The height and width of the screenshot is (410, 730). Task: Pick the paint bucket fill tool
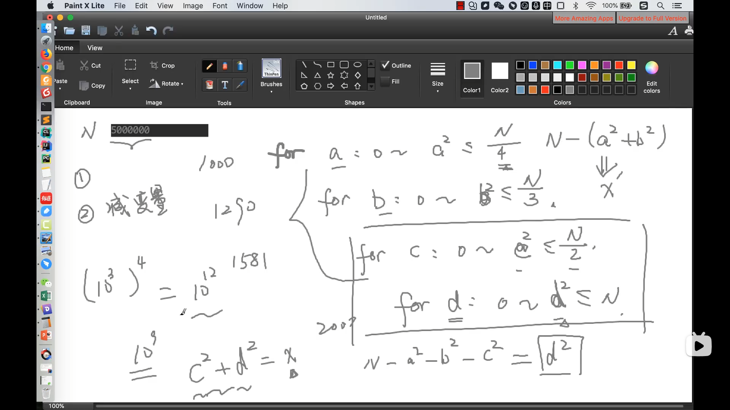[209, 85]
